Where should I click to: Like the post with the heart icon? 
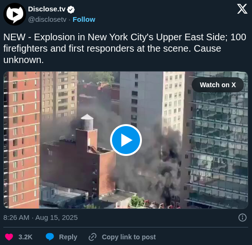(9, 237)
